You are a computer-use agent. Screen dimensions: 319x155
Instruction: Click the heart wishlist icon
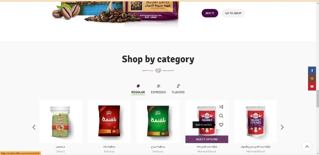pos(221,125)
